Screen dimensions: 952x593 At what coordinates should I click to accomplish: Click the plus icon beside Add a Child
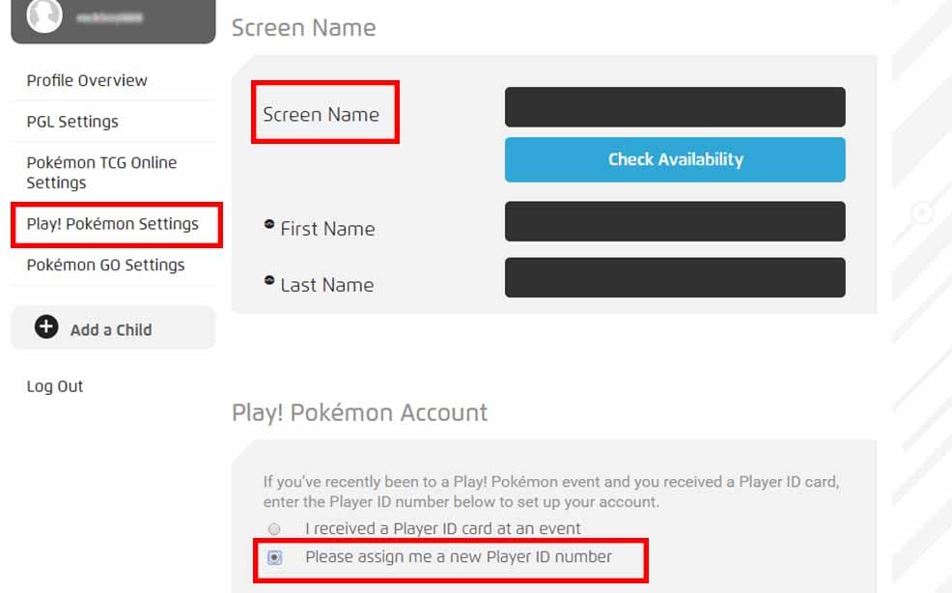pyautogui.click(x=46, y=327)
